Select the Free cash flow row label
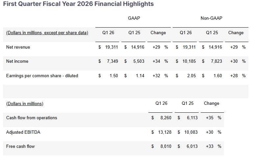The height and width of the screenshot is (159, 253). (20, 146)
